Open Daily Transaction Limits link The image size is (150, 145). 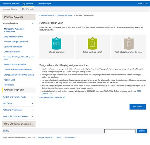point(13,37)
